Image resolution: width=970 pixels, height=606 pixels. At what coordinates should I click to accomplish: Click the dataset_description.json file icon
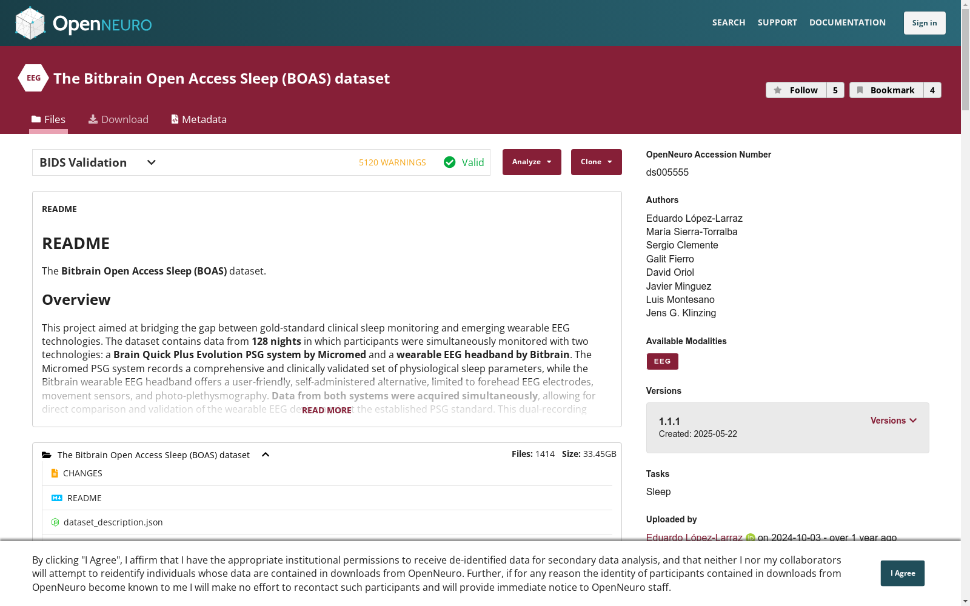point(55,522)
